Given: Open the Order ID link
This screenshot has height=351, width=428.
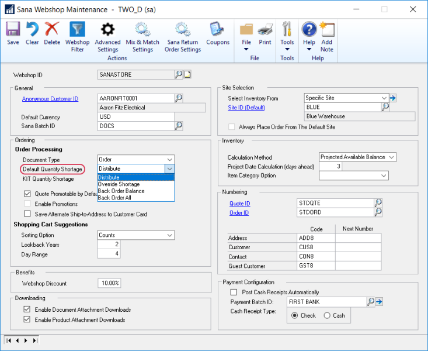Looking at the screenshot, I should pyautogui.click(x=239, y=212).
